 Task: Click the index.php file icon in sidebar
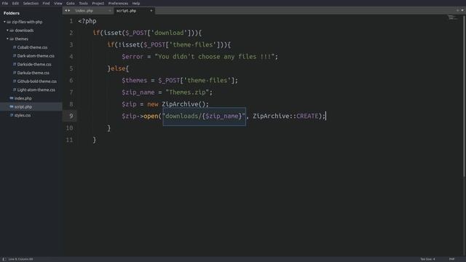12,98
